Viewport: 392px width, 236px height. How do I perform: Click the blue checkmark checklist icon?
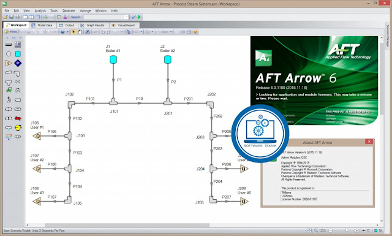tap(134, 17)
